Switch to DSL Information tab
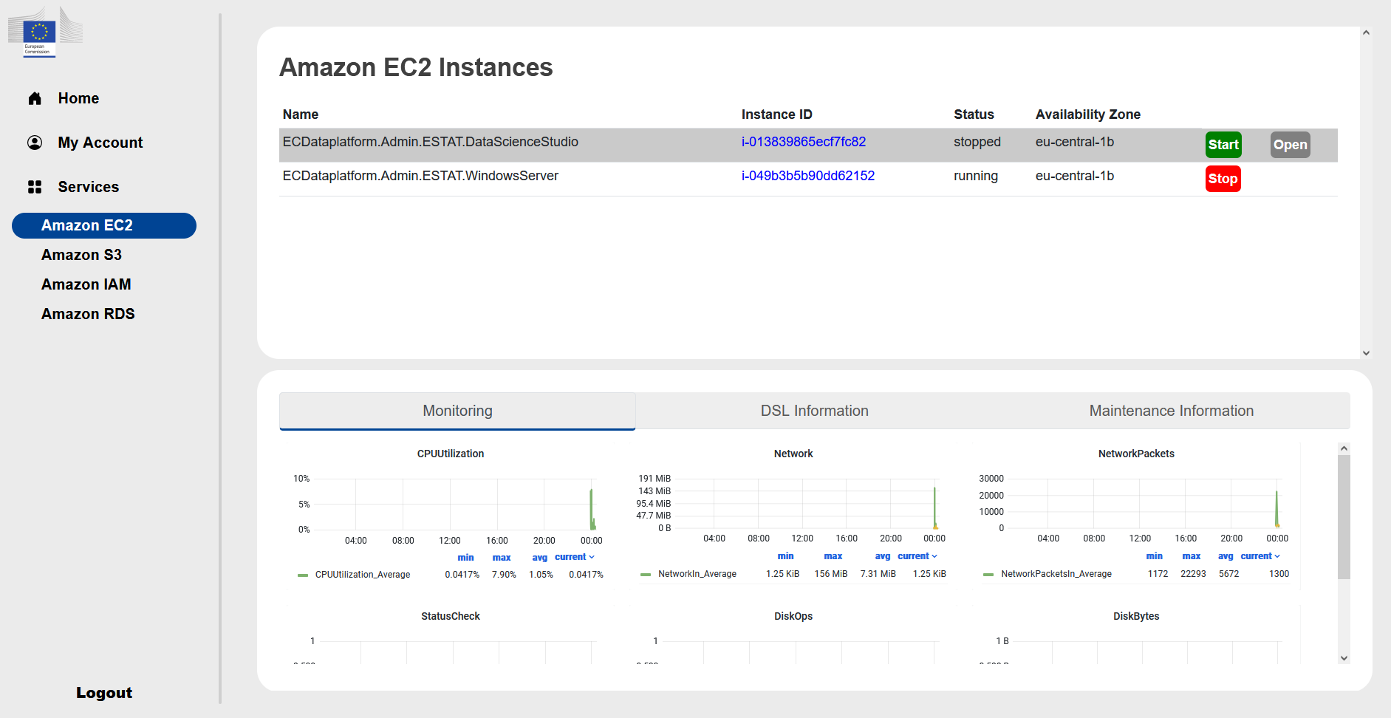Screen dimensions: 1391x718 click(815, 411)
